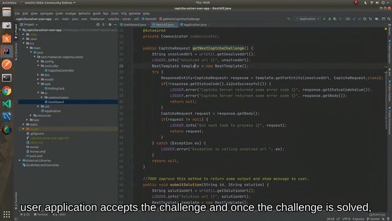Open the Project panel settings gear

click(x=110, y=25)
